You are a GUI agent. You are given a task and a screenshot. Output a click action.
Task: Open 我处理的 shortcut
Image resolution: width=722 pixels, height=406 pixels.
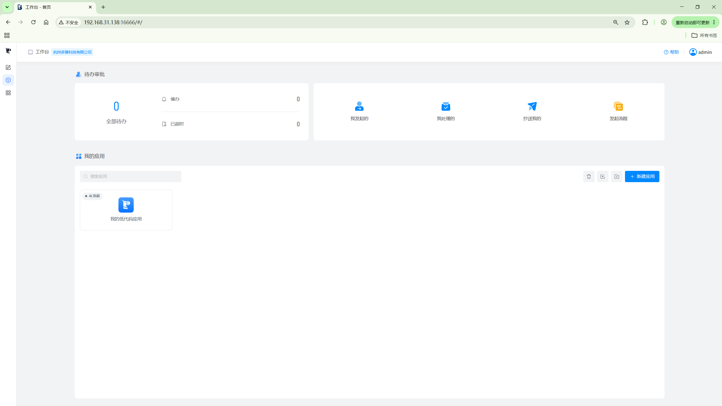click(446, 111)
